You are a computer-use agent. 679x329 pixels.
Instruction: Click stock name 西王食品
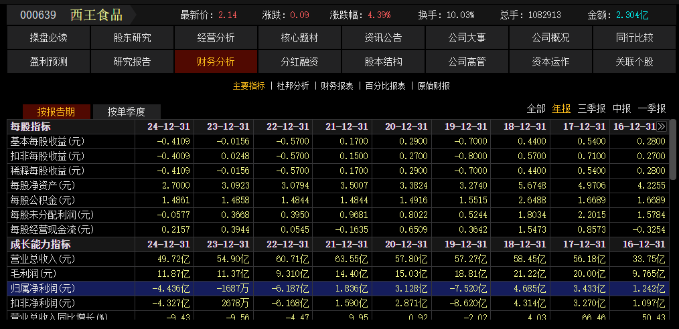[x=96, y=15]
